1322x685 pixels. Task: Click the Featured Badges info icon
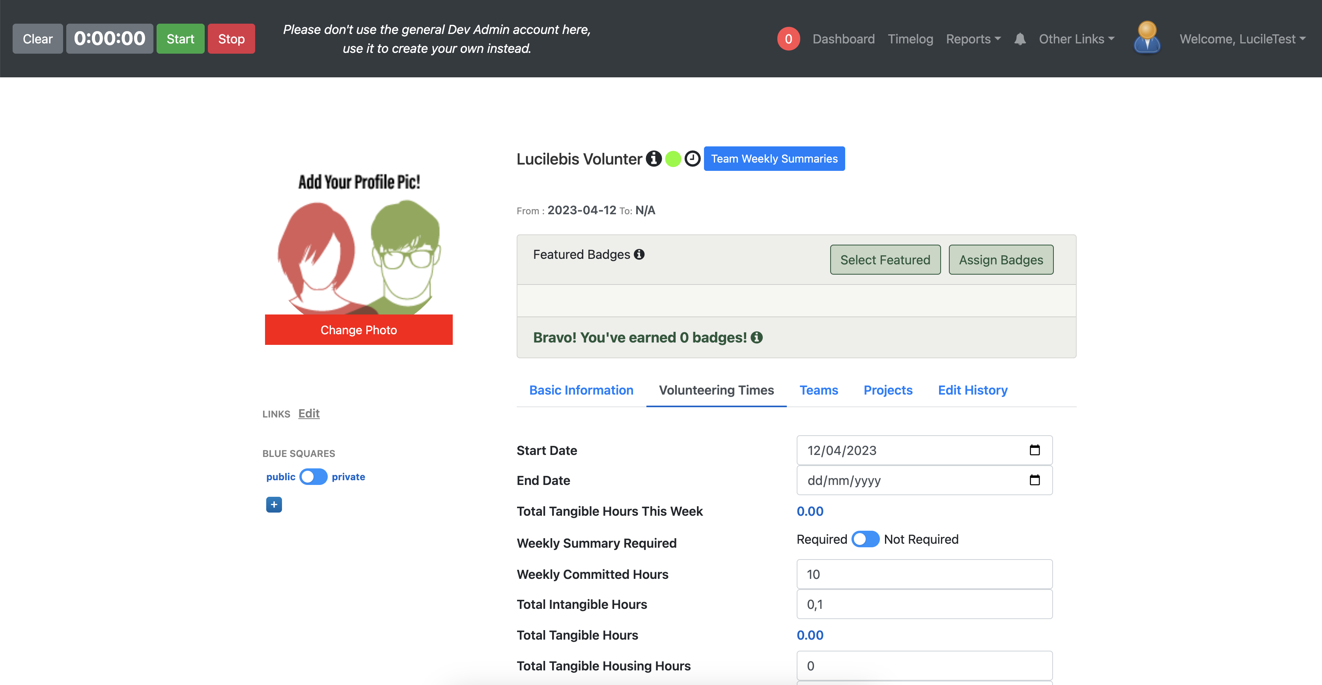[x=639, y=254]
